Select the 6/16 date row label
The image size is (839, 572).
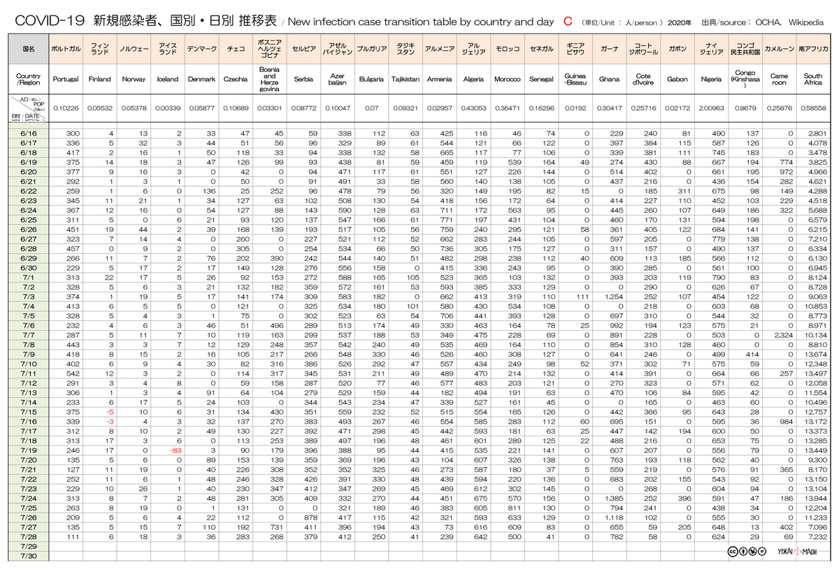(x=28, y=132)
